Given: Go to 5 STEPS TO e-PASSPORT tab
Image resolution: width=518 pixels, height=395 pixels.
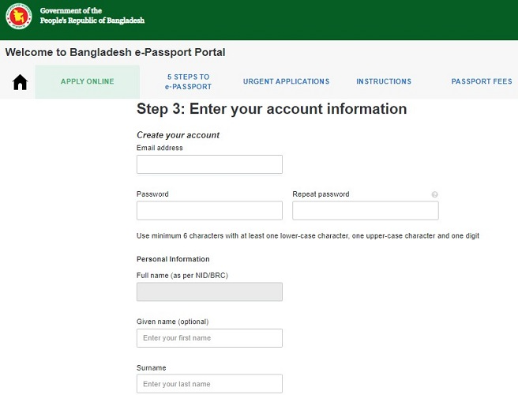Looking at the screenshot, I should point(188,81).
